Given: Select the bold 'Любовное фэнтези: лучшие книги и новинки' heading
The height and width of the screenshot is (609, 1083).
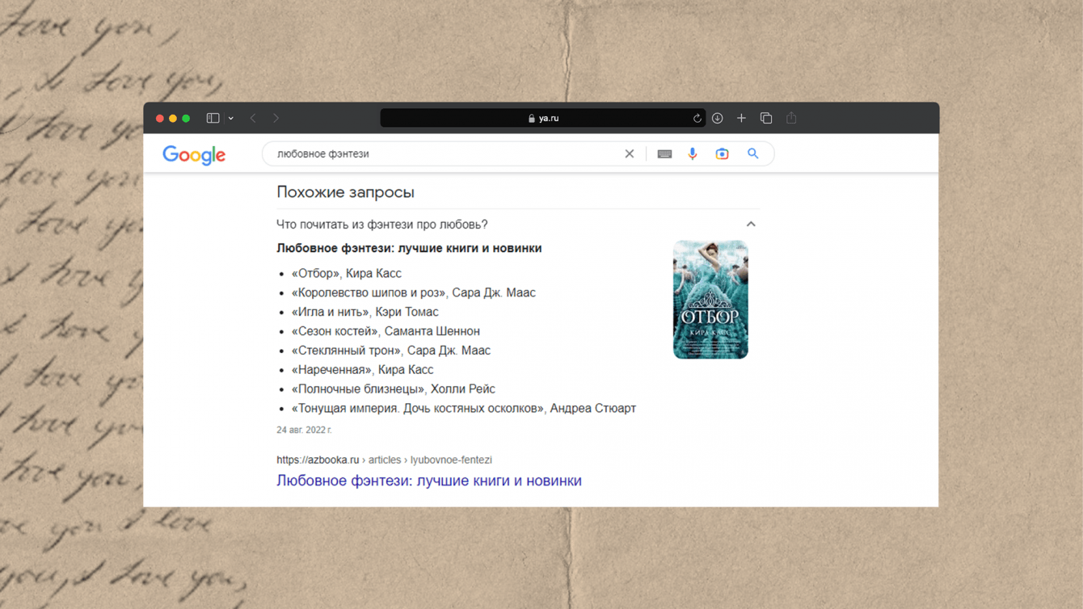Looking at the screenshot, I should click(x=409, y=248).
